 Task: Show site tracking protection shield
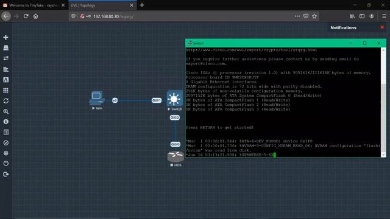(x=73, y=16)
